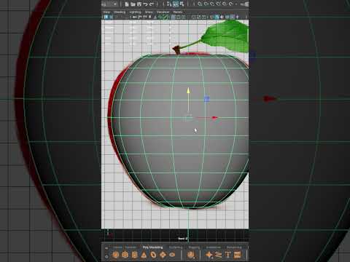Open the shelf settings gear icon

point(106,256)
